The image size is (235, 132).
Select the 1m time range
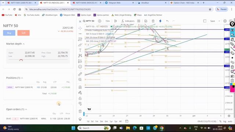[x=97, y=121]
